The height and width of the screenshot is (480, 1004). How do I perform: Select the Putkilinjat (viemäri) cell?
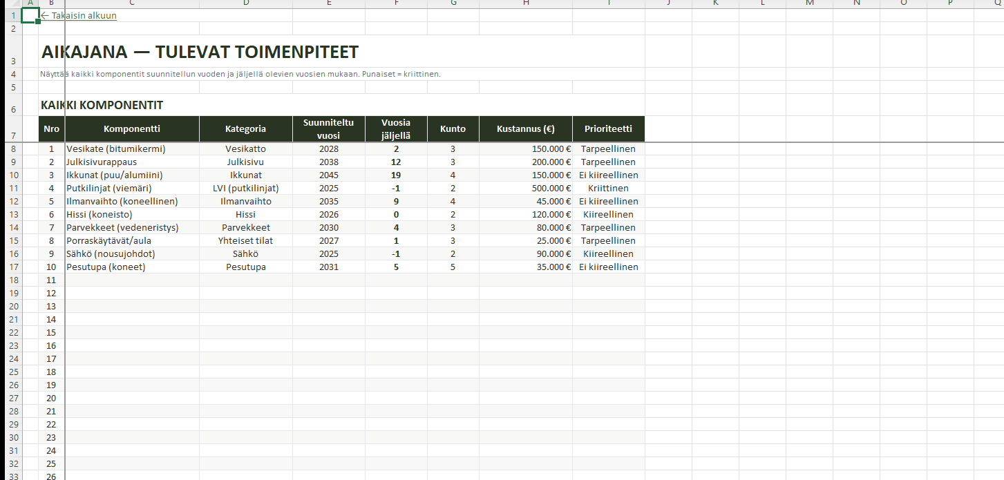click(x=109, y=188)
